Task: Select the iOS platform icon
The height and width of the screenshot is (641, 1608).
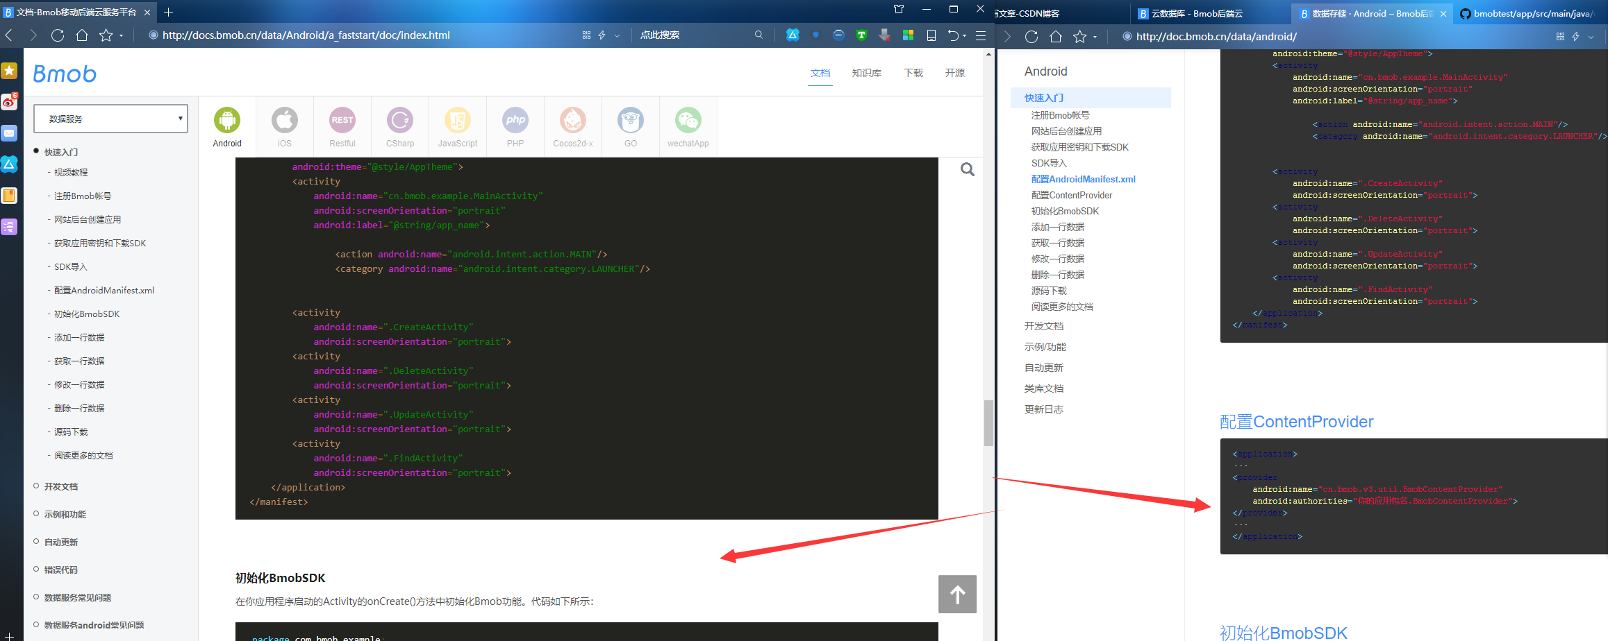Action: [x=285, y=120]
